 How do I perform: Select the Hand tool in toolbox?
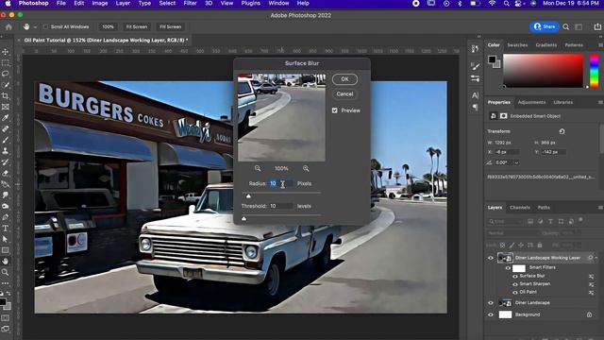pos(6,261)
